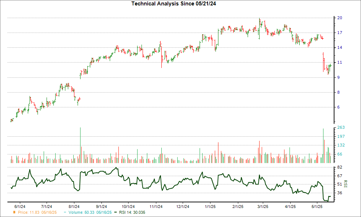Click the chart title Technical Analysis Since 05/21/24

[x=174, y=4]
